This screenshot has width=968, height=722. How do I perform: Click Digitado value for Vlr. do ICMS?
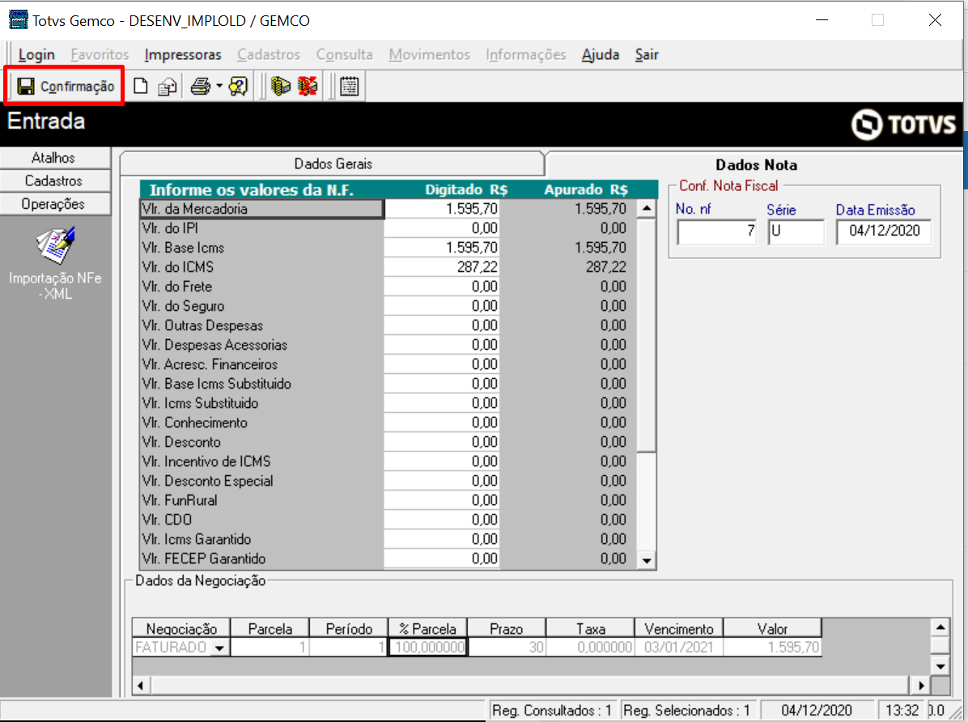441,267
